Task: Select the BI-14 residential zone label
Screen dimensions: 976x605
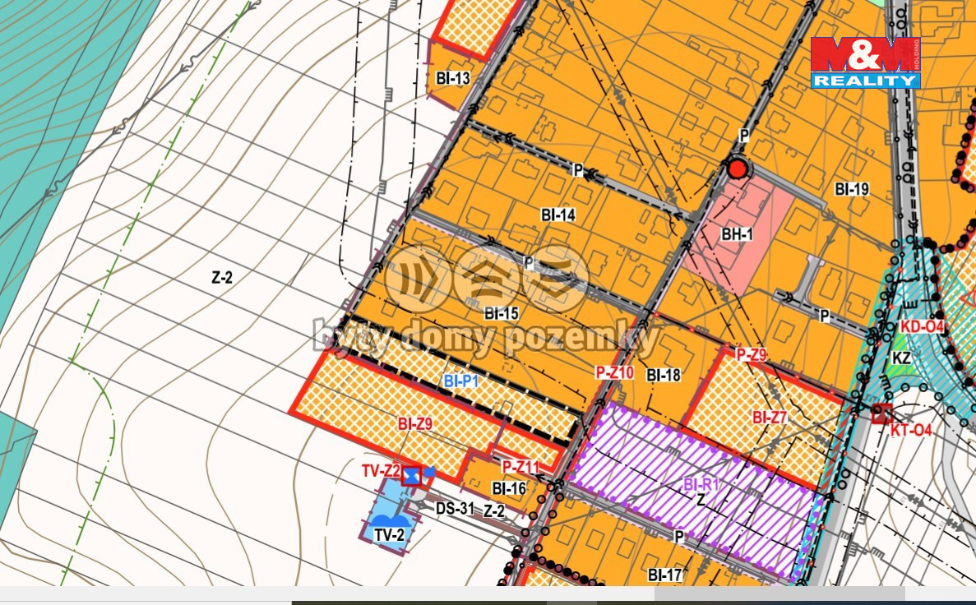Action: click(x=557, y=215)
